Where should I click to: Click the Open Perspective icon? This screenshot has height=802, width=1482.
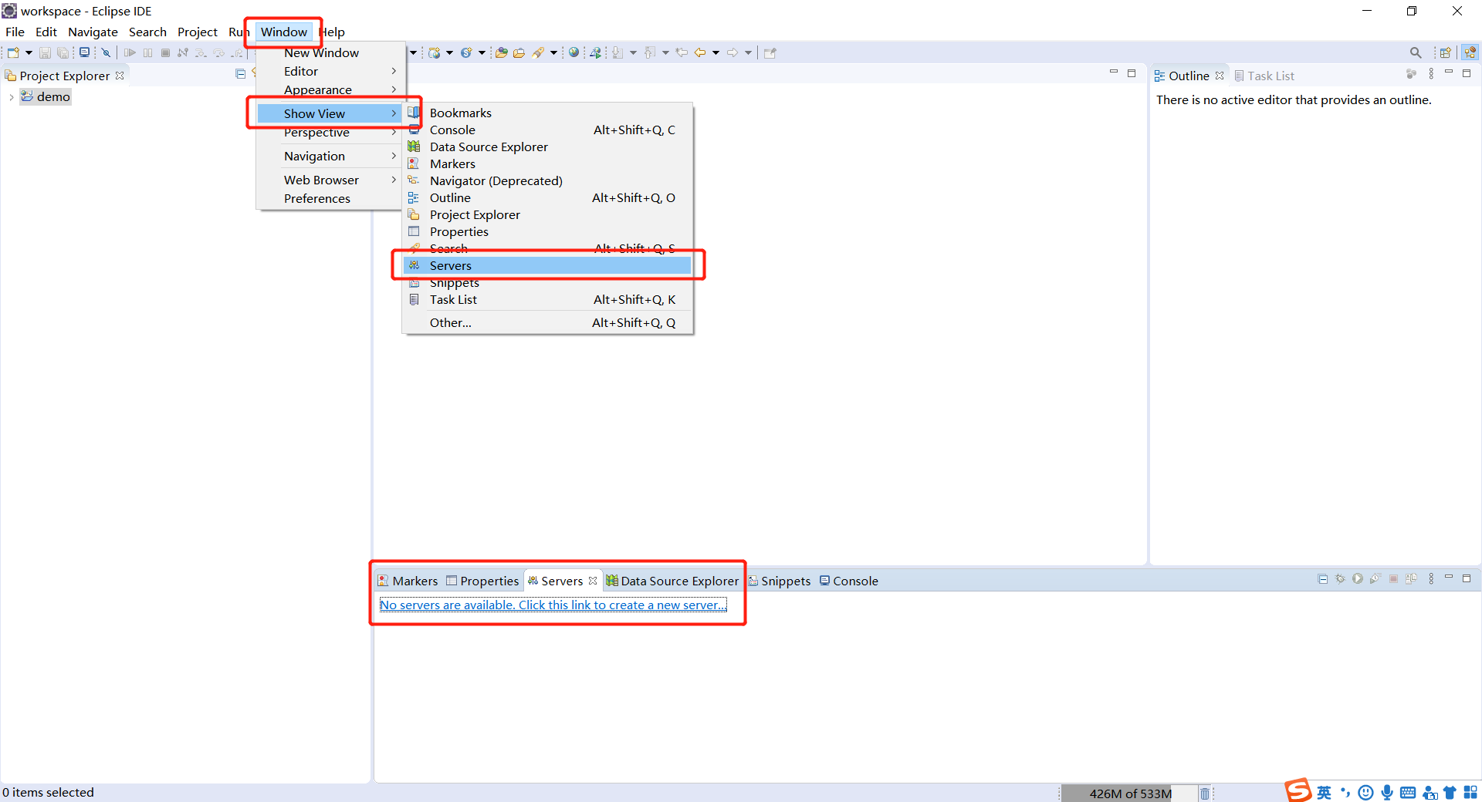(1445, 52)
